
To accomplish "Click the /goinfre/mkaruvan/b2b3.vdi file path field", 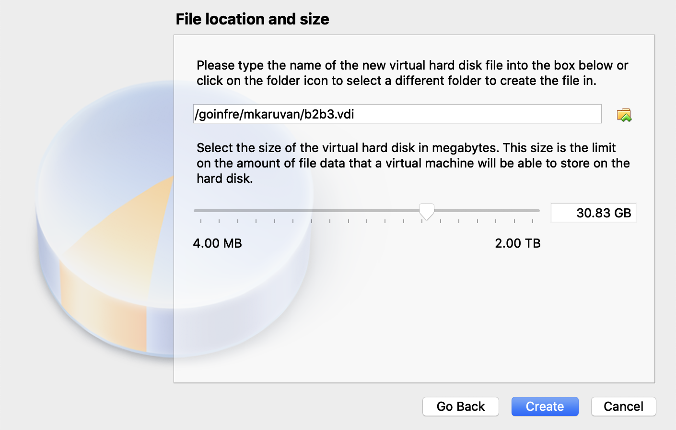I will click(x=397, y=114).
